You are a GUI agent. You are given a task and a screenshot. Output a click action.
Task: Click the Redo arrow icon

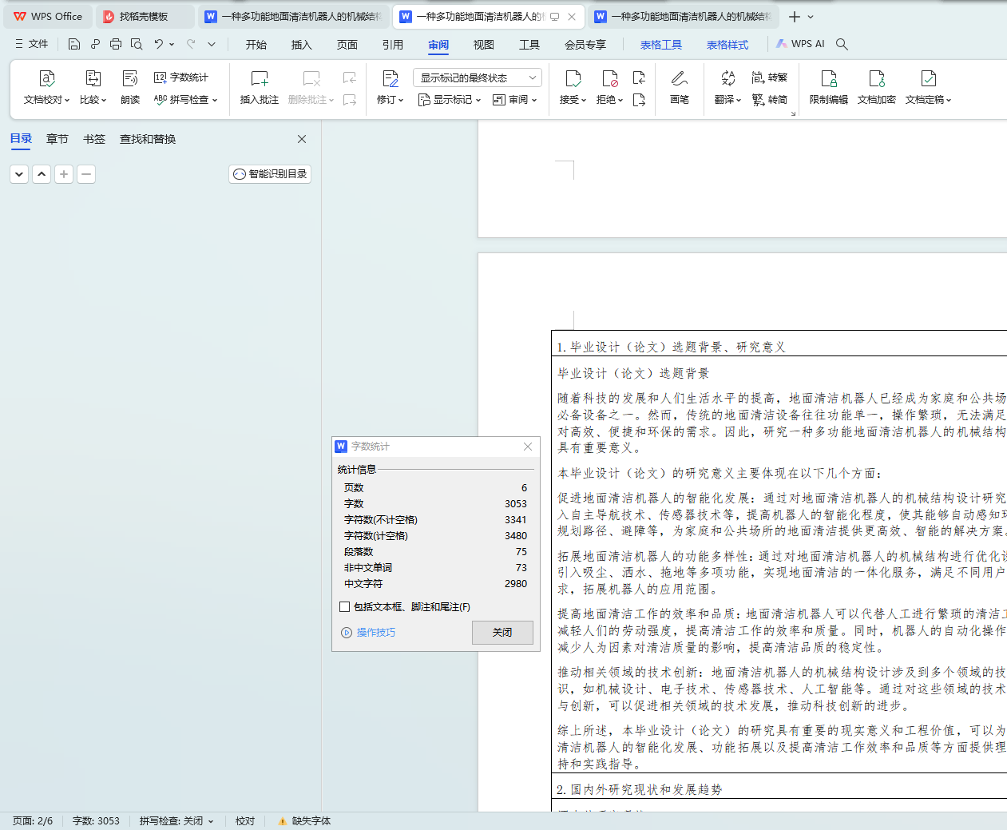pyautogui.click(x=191, y=44)
